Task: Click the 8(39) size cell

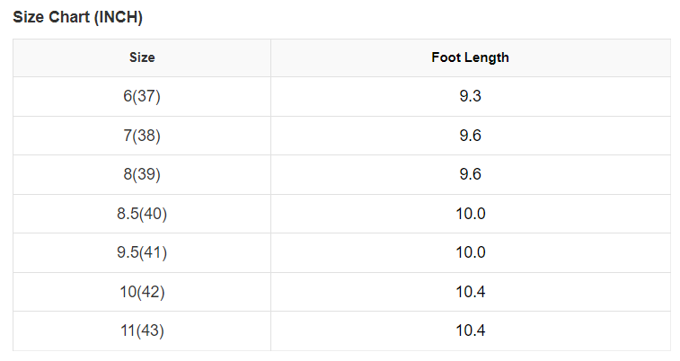Action: click(142, 174)
